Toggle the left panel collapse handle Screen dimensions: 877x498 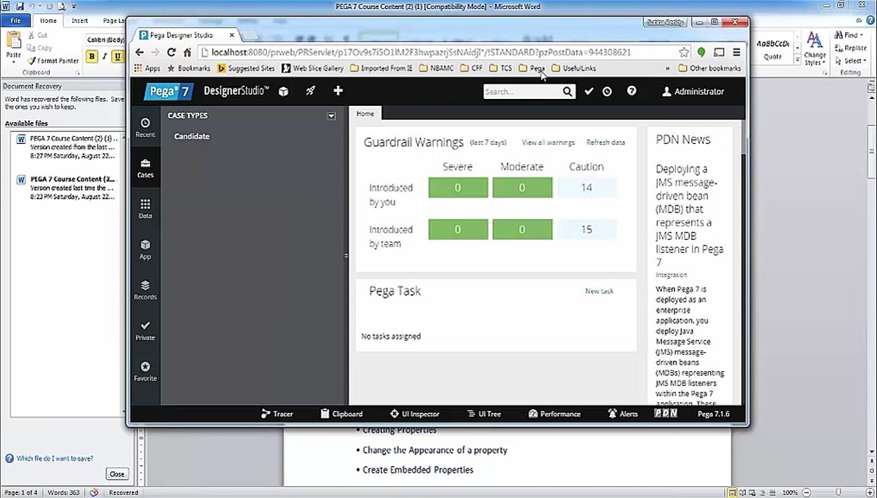346,256
